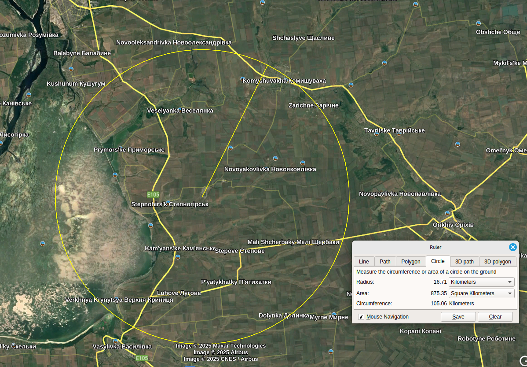The image size is (527, 367).
Task: Switch to the 3D polygon tab
Action: point(498,262)
